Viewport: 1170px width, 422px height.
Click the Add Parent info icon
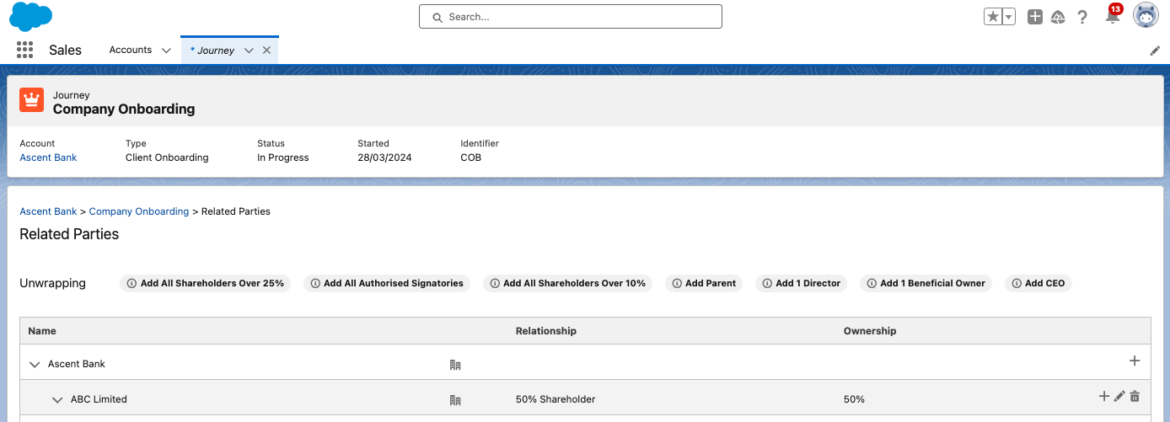676,284
